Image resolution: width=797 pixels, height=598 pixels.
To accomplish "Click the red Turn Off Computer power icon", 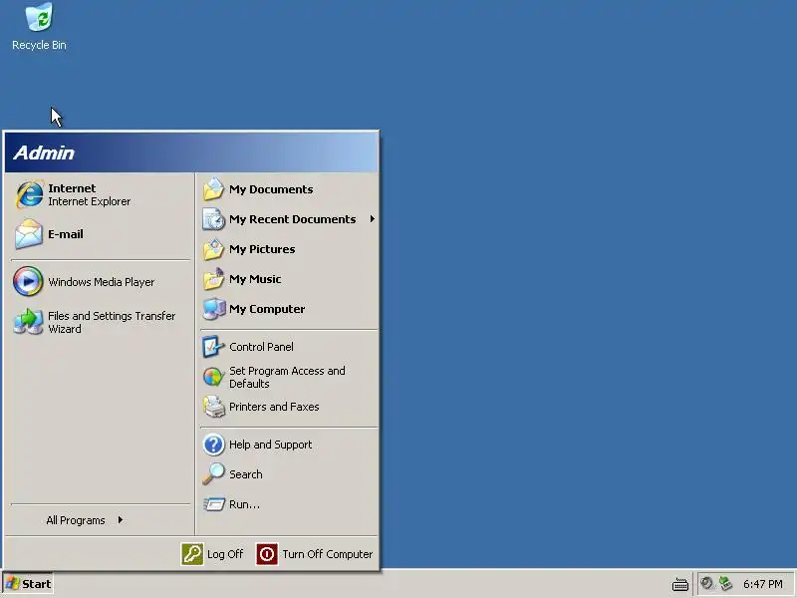I will pos(266,554).
